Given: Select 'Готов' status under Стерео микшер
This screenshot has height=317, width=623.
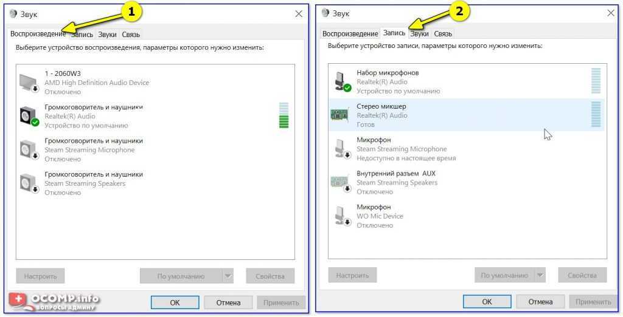Looking at the screenshot, I should (366, 124).
